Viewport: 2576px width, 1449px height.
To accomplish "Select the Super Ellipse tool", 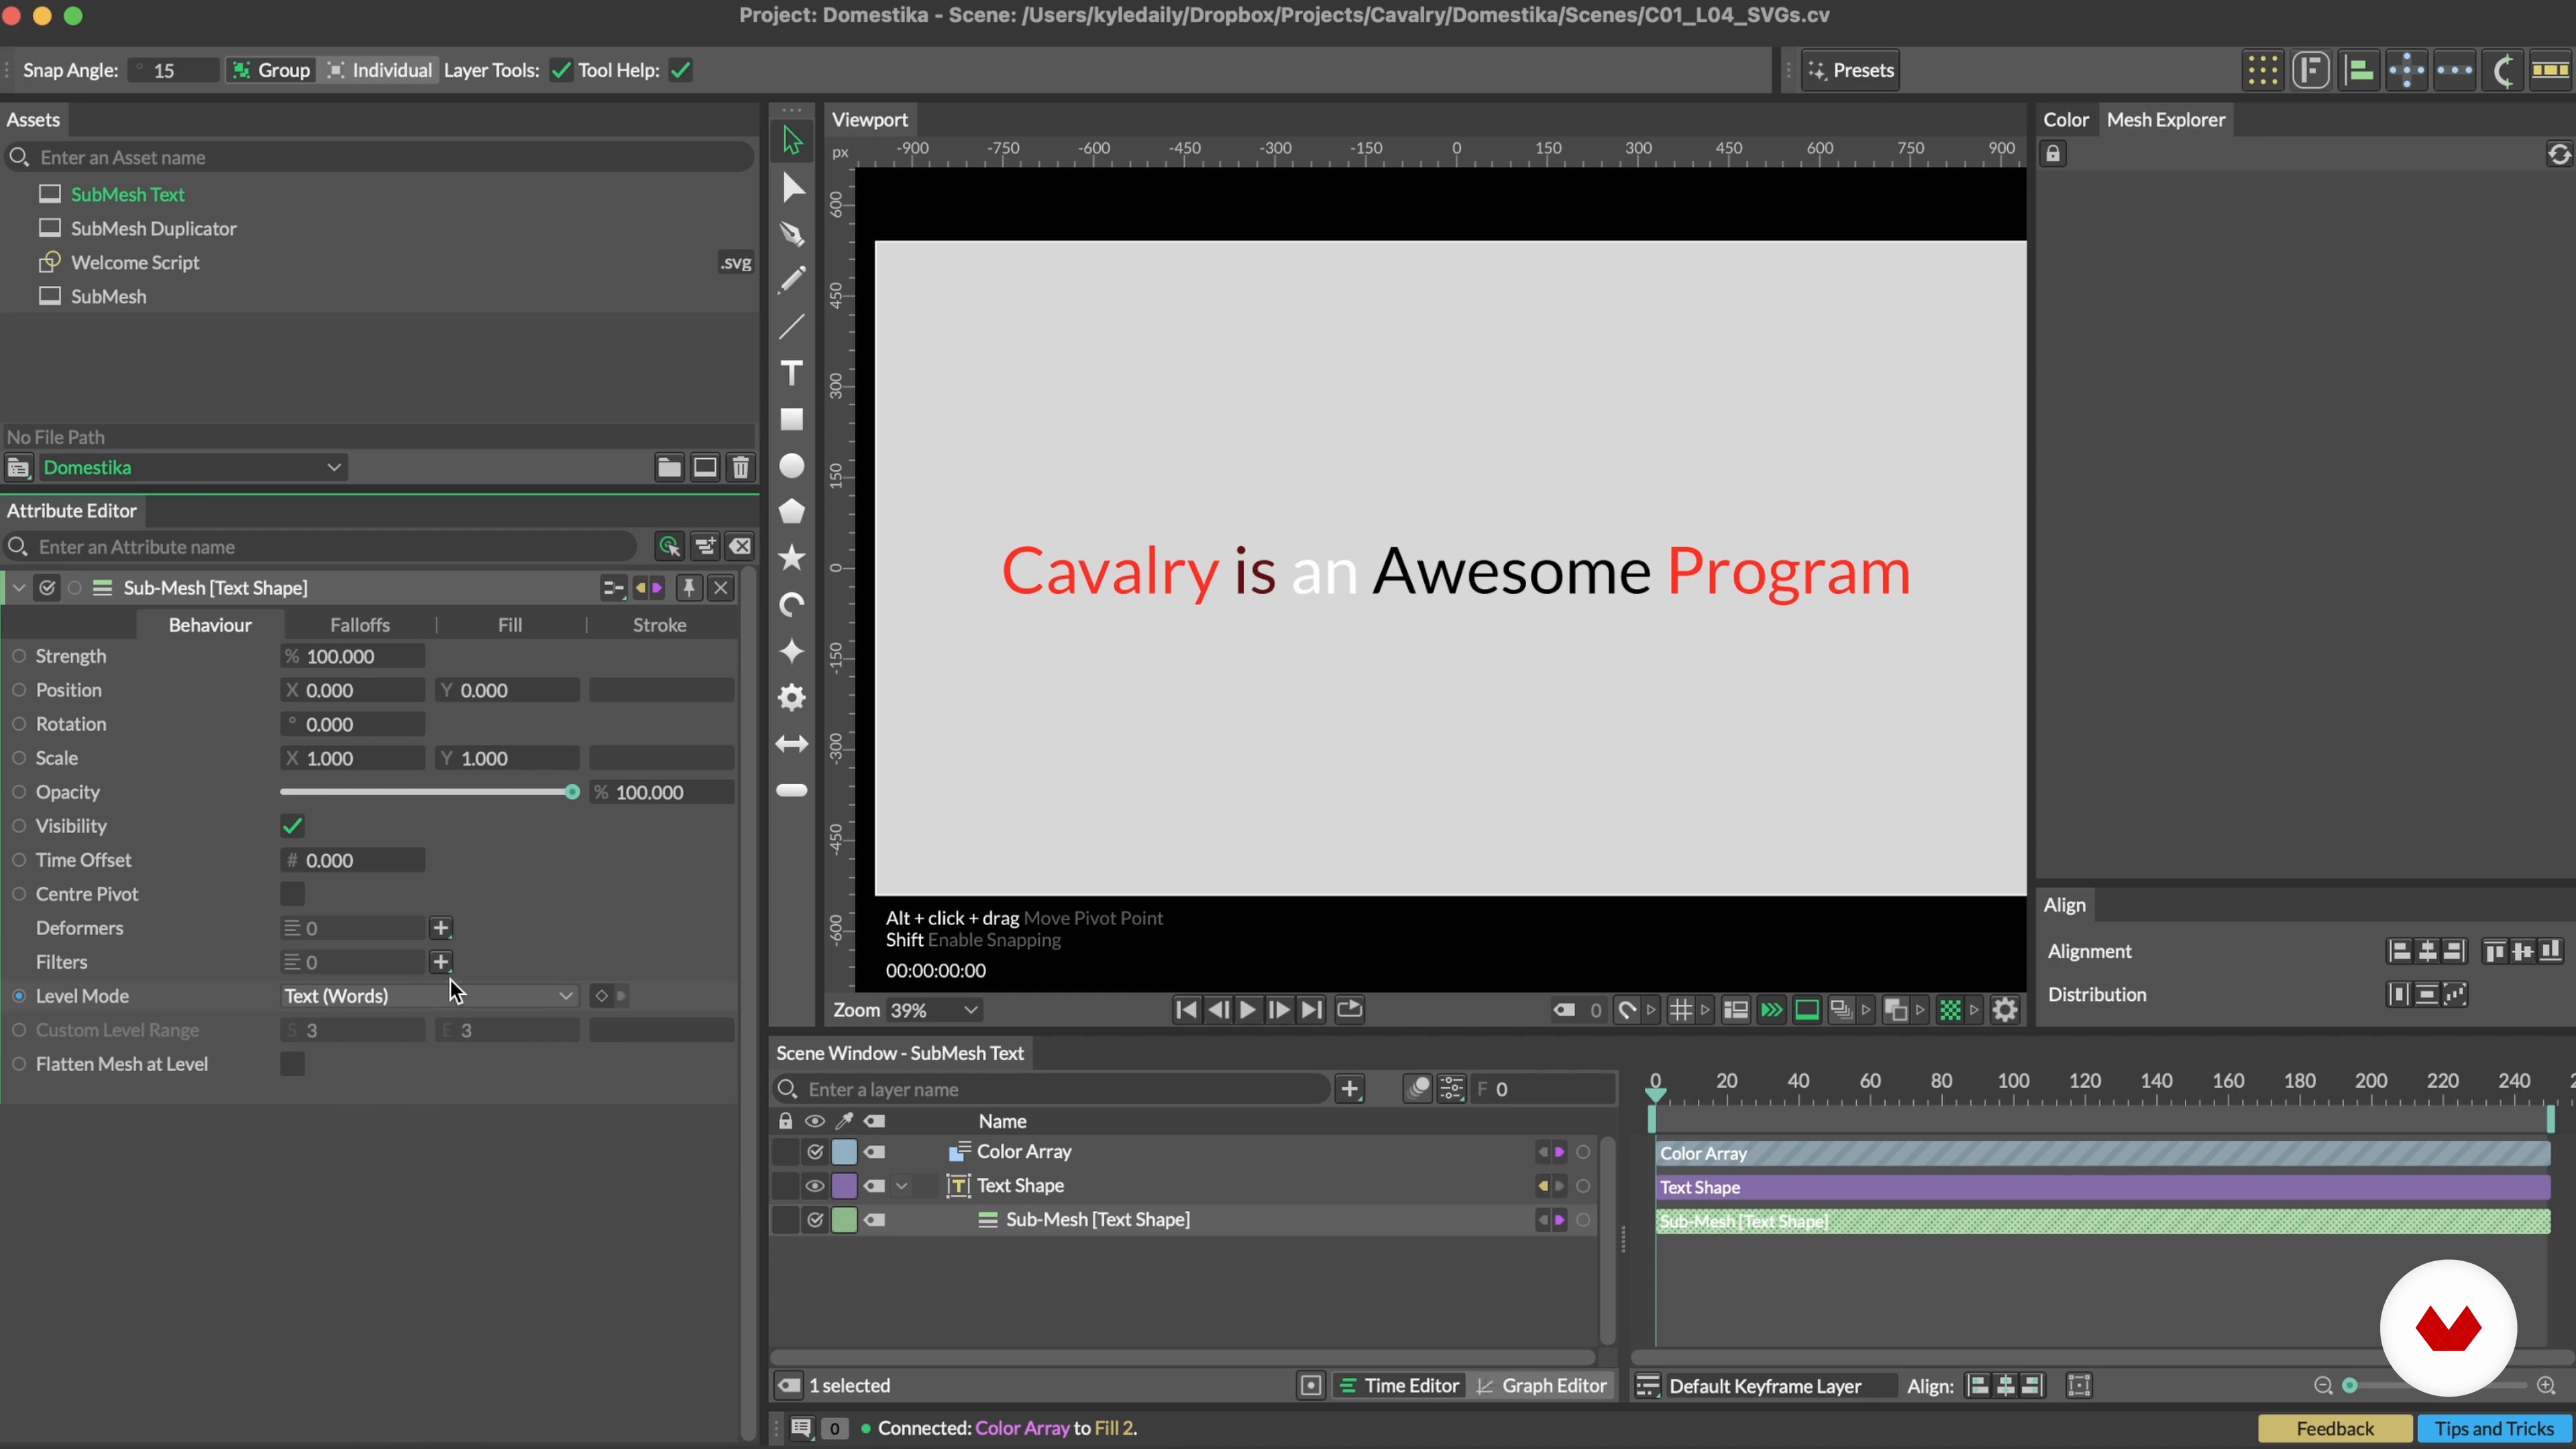I will [x=792, y=651].
